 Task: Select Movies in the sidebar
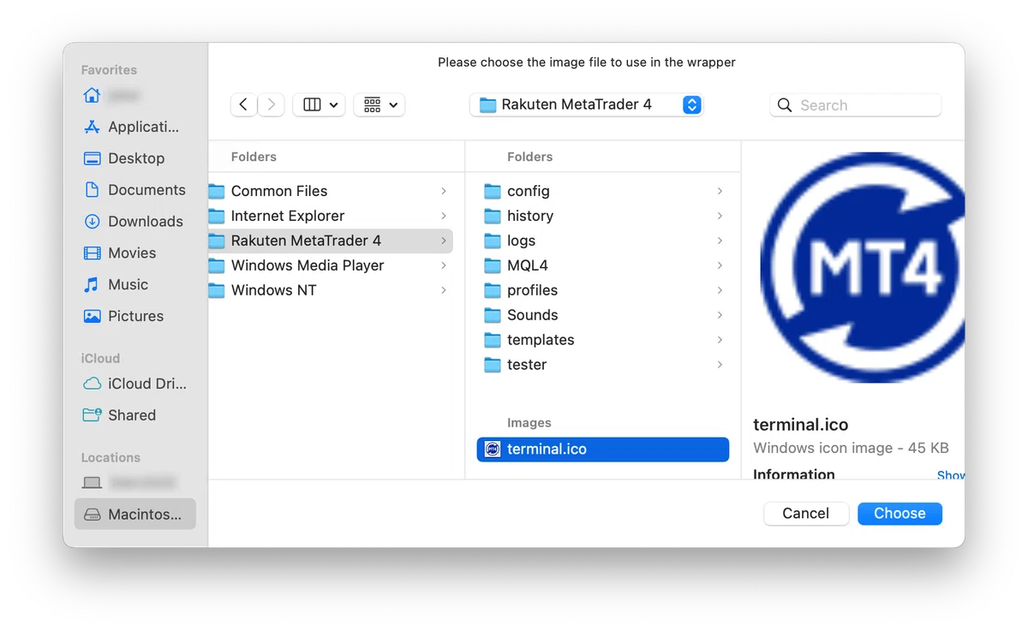tap(134, 253)
